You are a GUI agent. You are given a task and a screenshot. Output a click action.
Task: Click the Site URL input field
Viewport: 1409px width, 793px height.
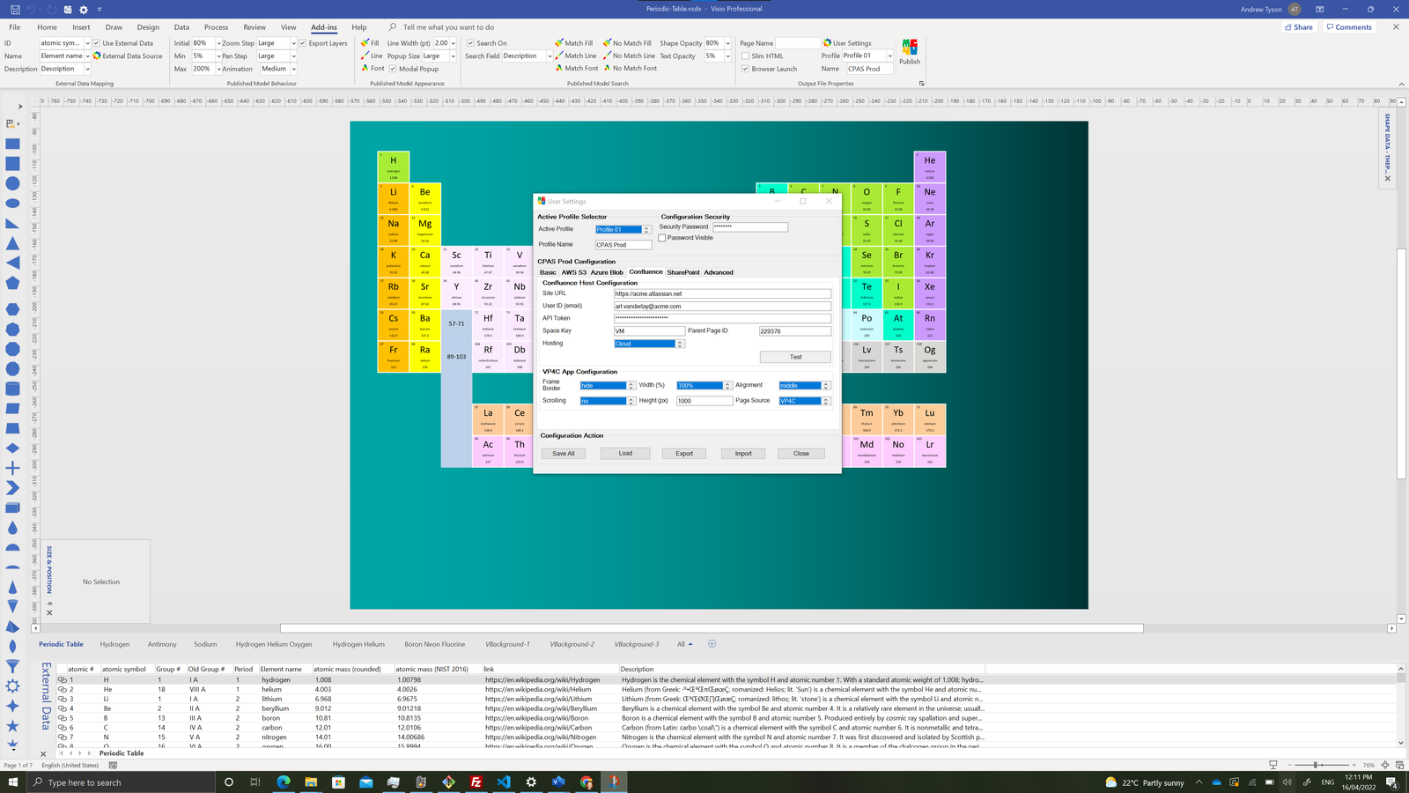click(x=722, y=293)
